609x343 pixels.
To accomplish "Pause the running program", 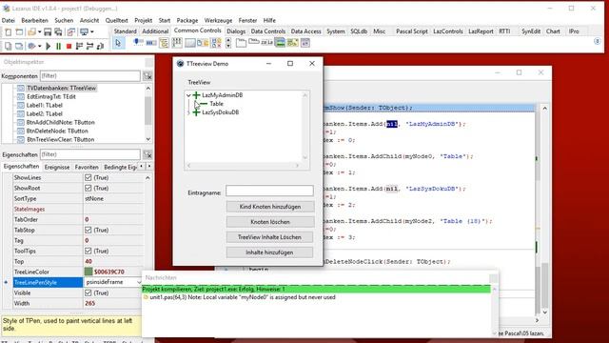I will pos(59,47).
